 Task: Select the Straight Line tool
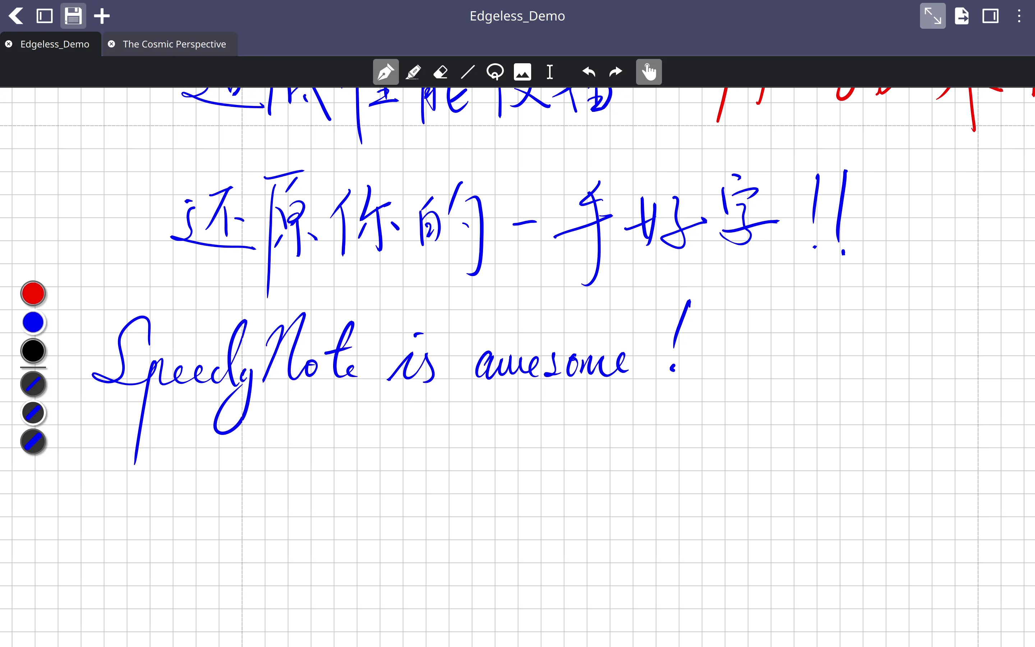pos(468,72)
